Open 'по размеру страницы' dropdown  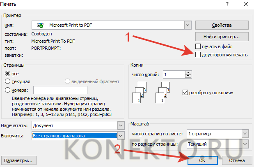[245, 144]
